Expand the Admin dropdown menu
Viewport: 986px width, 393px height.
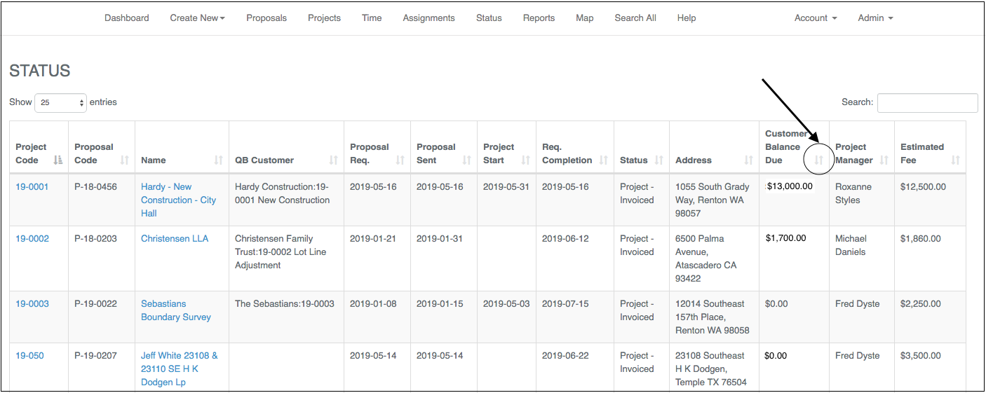875,18
